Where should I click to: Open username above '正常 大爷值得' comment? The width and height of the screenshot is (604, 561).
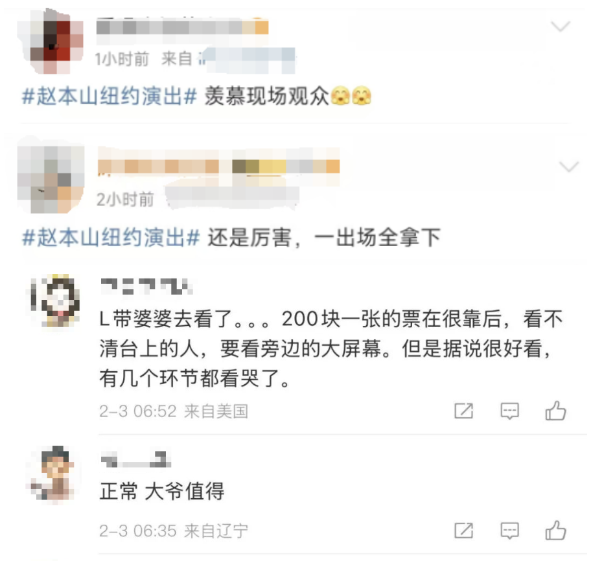[x=135, y=459]
